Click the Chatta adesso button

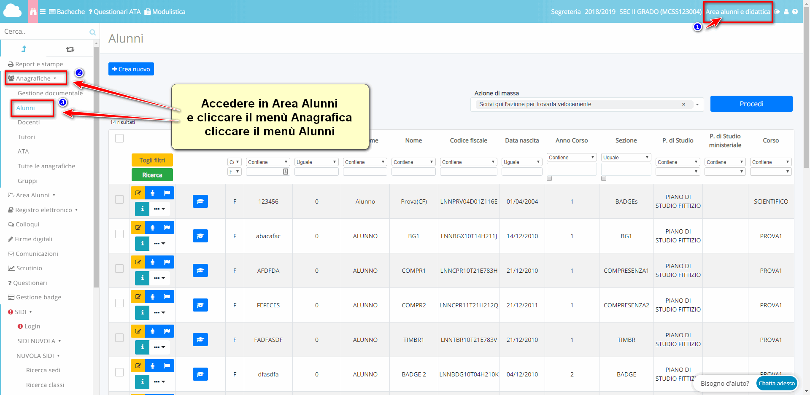[777, 383]
